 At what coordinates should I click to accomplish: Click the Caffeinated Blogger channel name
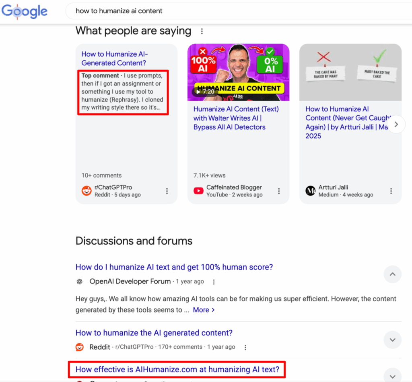pos(234,187)
